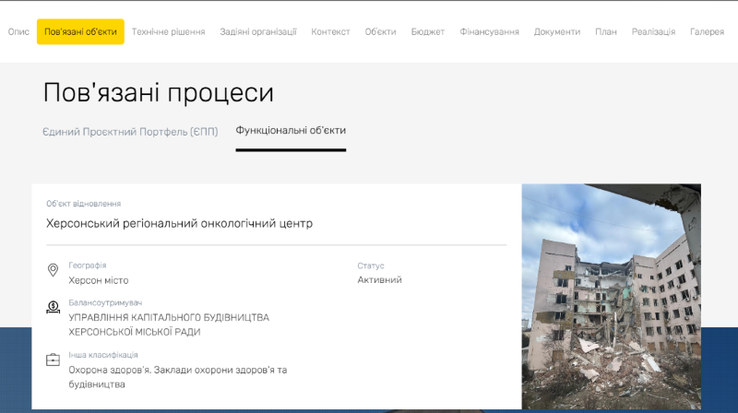Select the Функціональні об'єкти tab
Image resolution: width=738 pixels, height=413 pixels.
pos(291,131)
